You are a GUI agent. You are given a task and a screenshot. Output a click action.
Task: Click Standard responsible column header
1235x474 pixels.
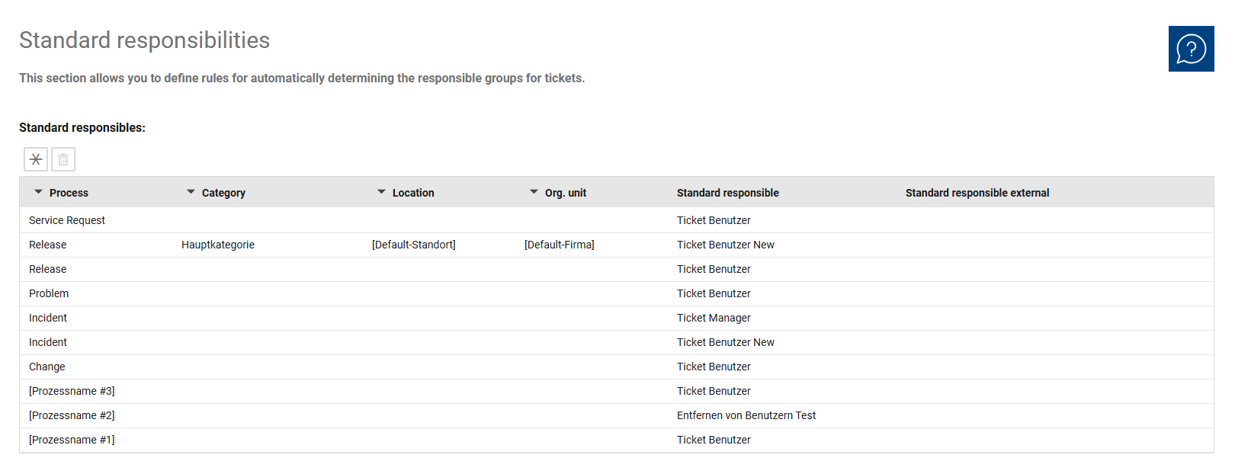(x=728, y=193)
